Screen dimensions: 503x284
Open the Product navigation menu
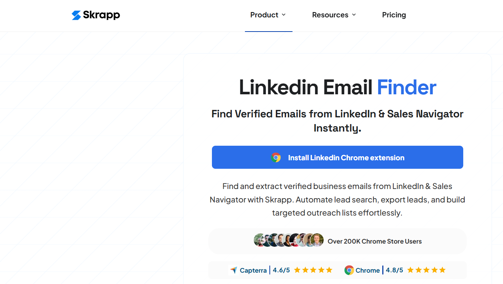click(x=264, y=15)
